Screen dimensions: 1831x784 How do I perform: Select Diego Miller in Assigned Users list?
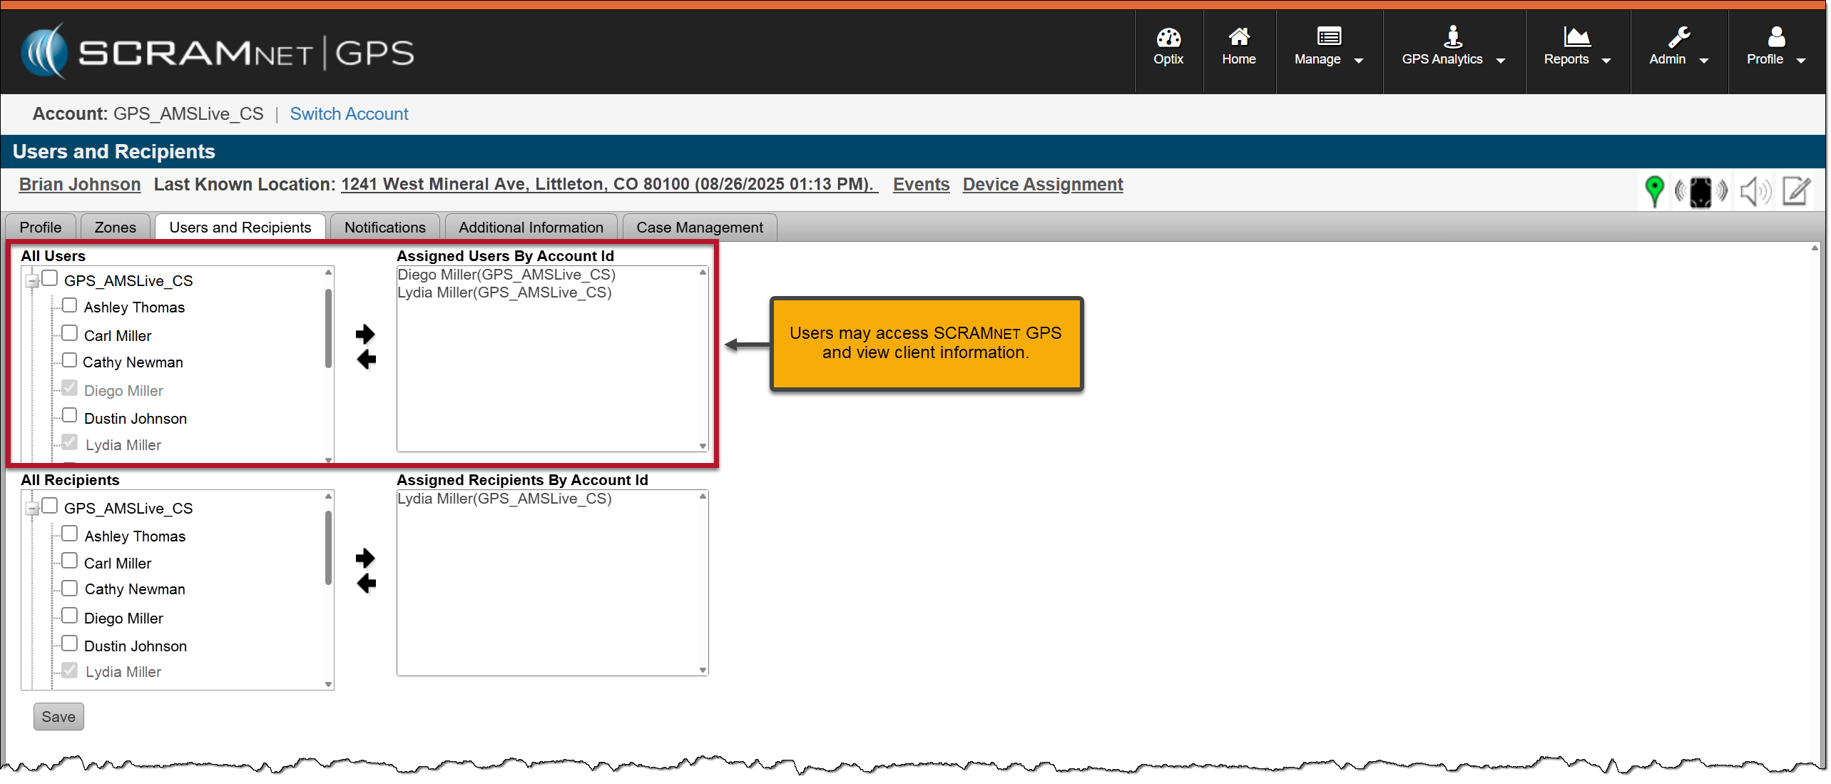pyautogui.click(x=506, y=275)
